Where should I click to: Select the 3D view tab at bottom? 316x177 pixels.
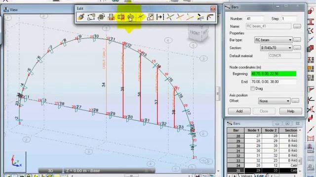[x=50, y=171]
